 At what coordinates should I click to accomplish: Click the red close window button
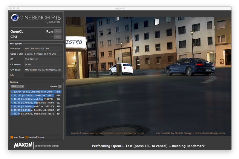click(x=10, y=8)
